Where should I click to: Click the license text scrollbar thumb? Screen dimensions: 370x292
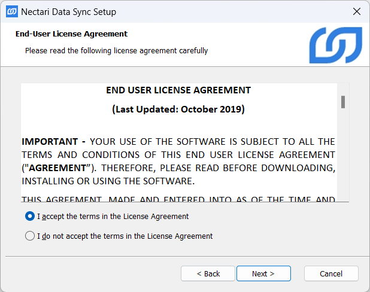pos(343,102)
